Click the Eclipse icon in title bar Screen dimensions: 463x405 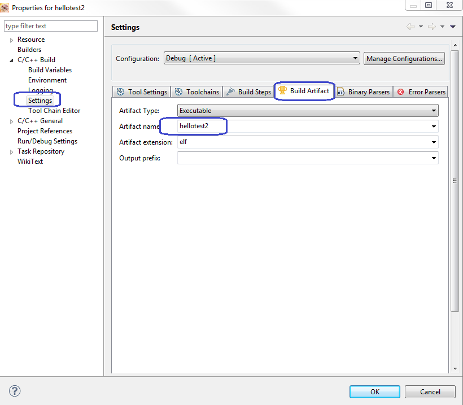[x=5, y=8]
